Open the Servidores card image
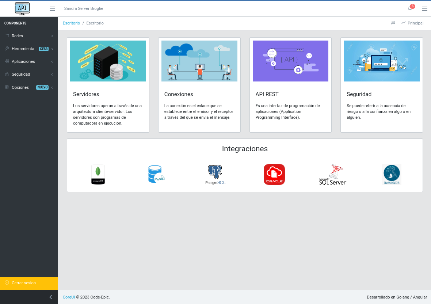This screenshot has width=431, height=304. pyautogui.click(x=108, y=61)
